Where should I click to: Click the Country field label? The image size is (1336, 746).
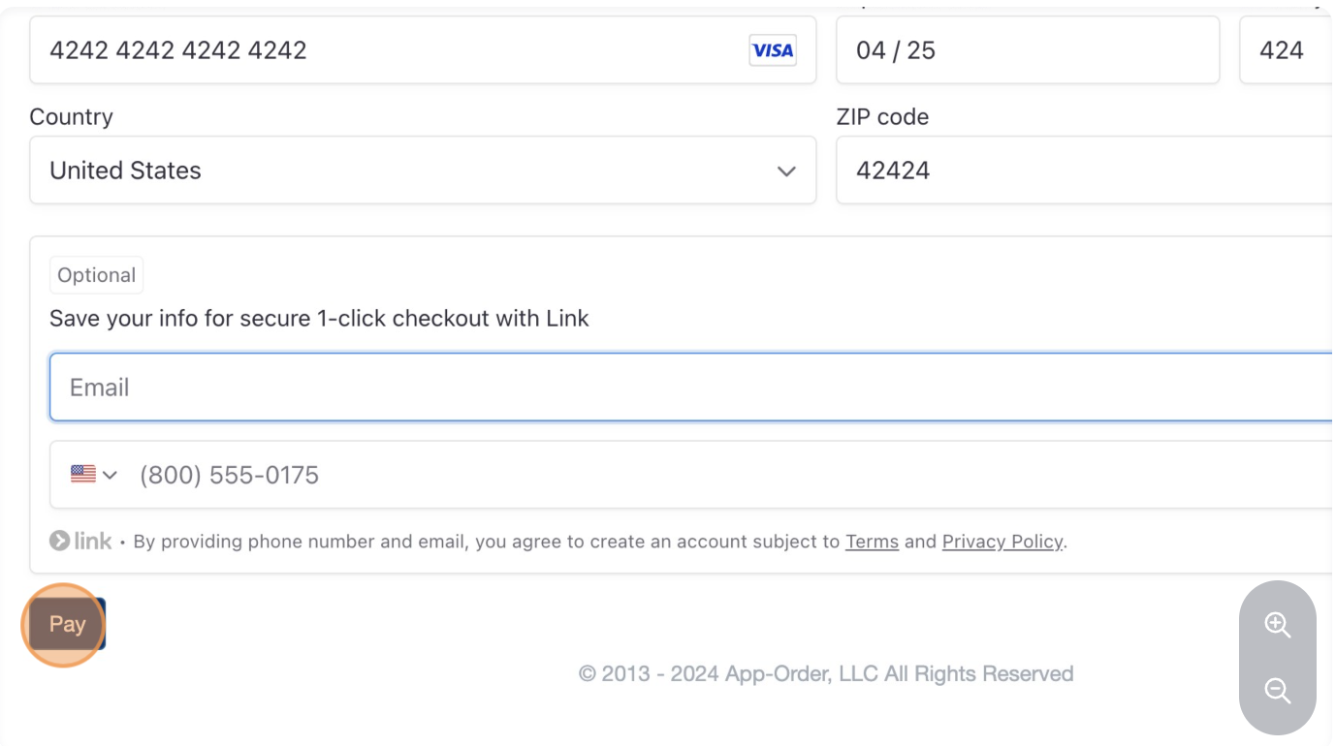[71, 117]
